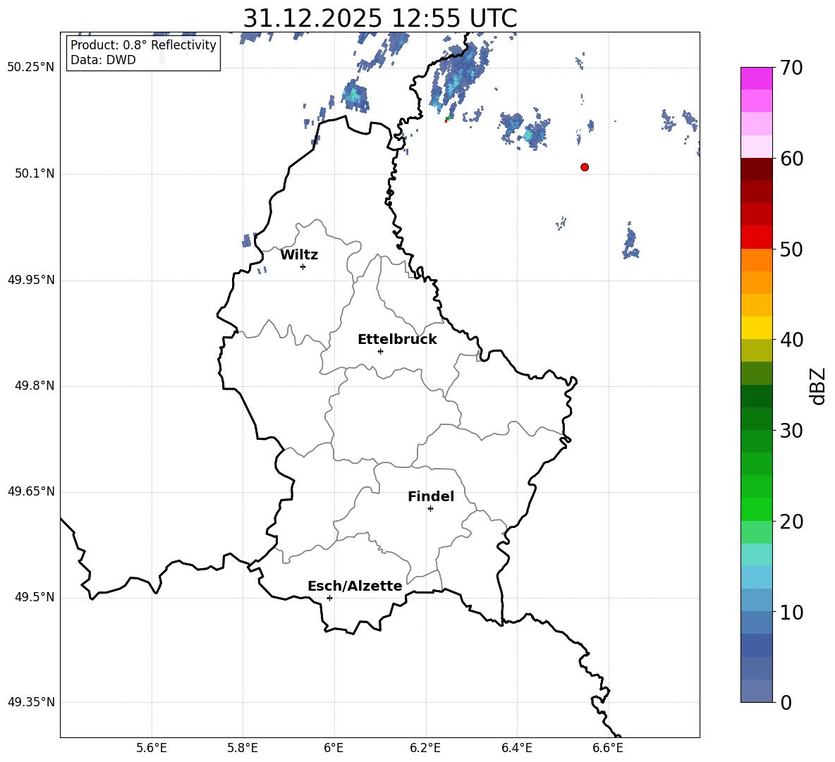Viewport: 835px width, 762px height.
Task: Click the 20 tick on the colorbar
Action: point(791,522)
